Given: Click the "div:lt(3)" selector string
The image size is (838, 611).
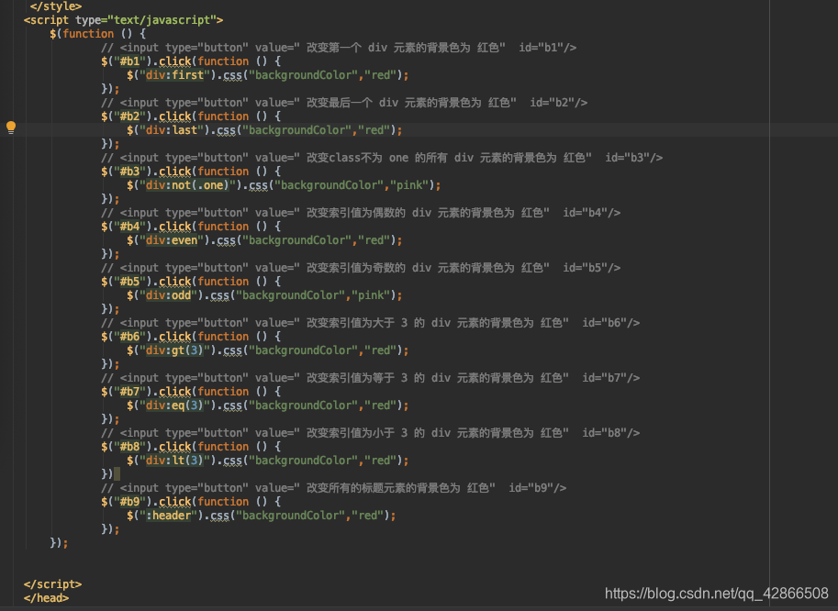Looking at the screenshot, I should [x=175, y=461].
